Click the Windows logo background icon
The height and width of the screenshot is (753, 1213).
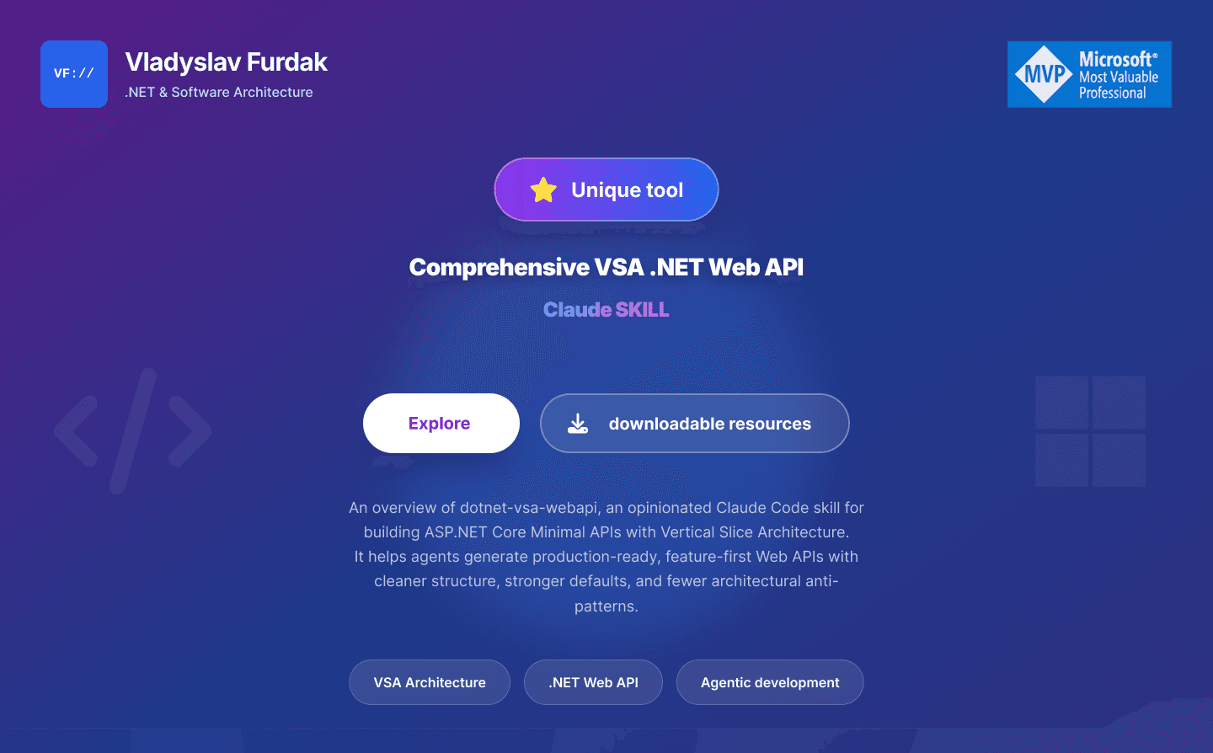point(1090,431)
